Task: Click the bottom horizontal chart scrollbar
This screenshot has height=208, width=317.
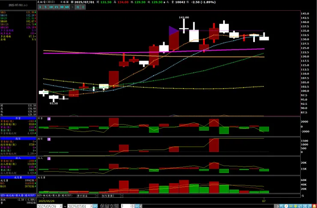Action: (x=208, y=206)
